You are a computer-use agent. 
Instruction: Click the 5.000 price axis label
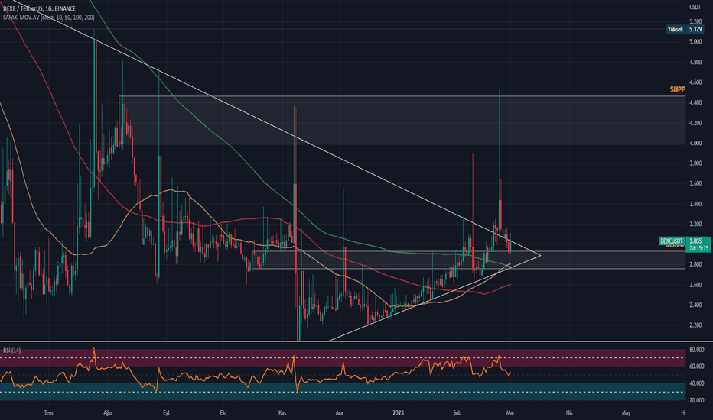[695, 42]
